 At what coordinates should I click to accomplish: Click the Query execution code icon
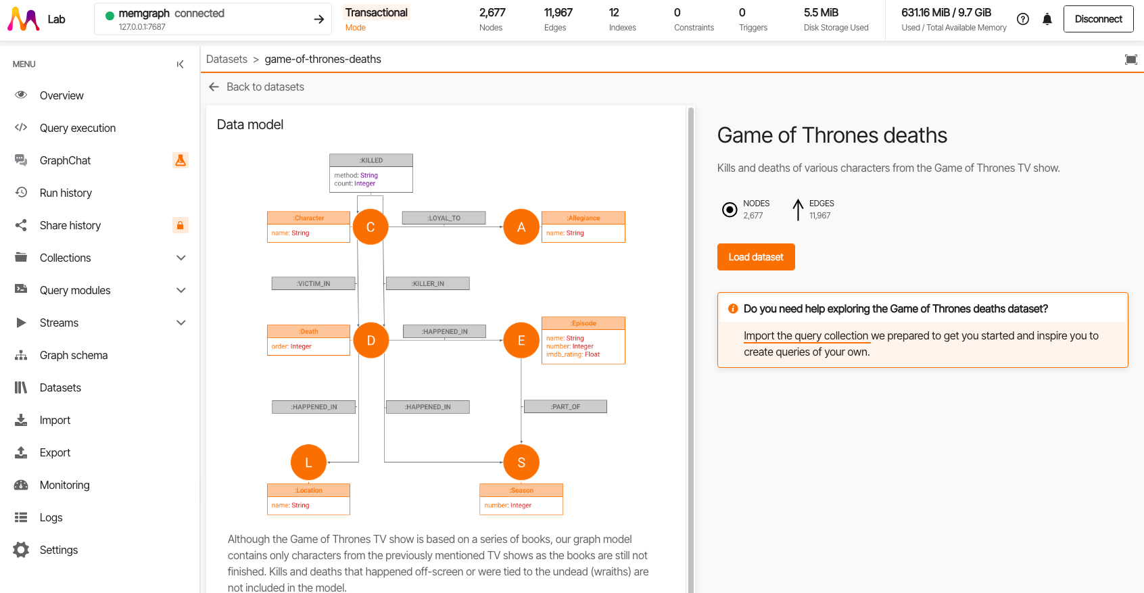tap(21, 128)
